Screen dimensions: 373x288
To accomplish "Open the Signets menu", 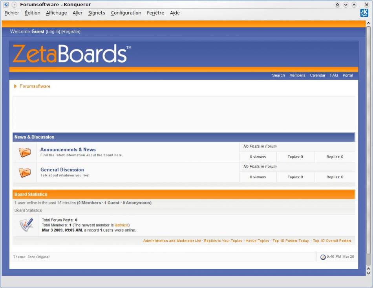I will (97, 13).
